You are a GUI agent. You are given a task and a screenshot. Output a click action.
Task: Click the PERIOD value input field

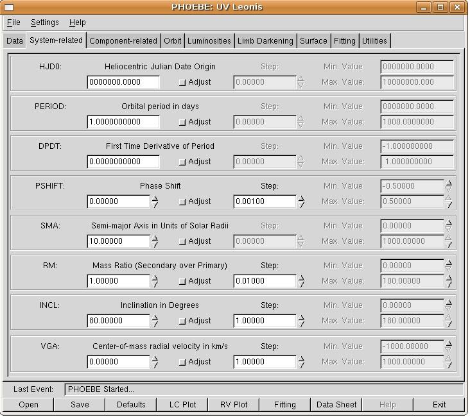123,122
